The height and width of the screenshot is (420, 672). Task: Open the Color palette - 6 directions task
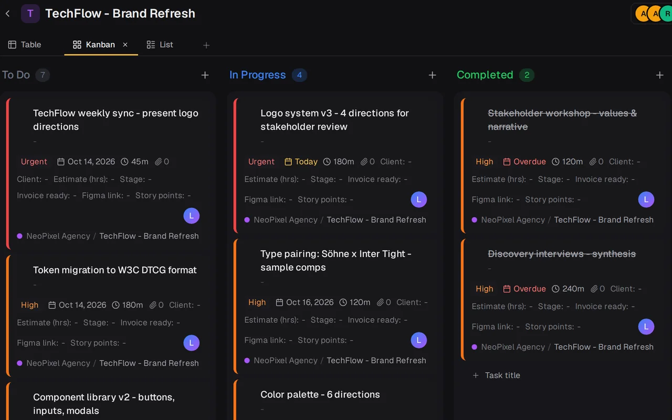[320, 394]
